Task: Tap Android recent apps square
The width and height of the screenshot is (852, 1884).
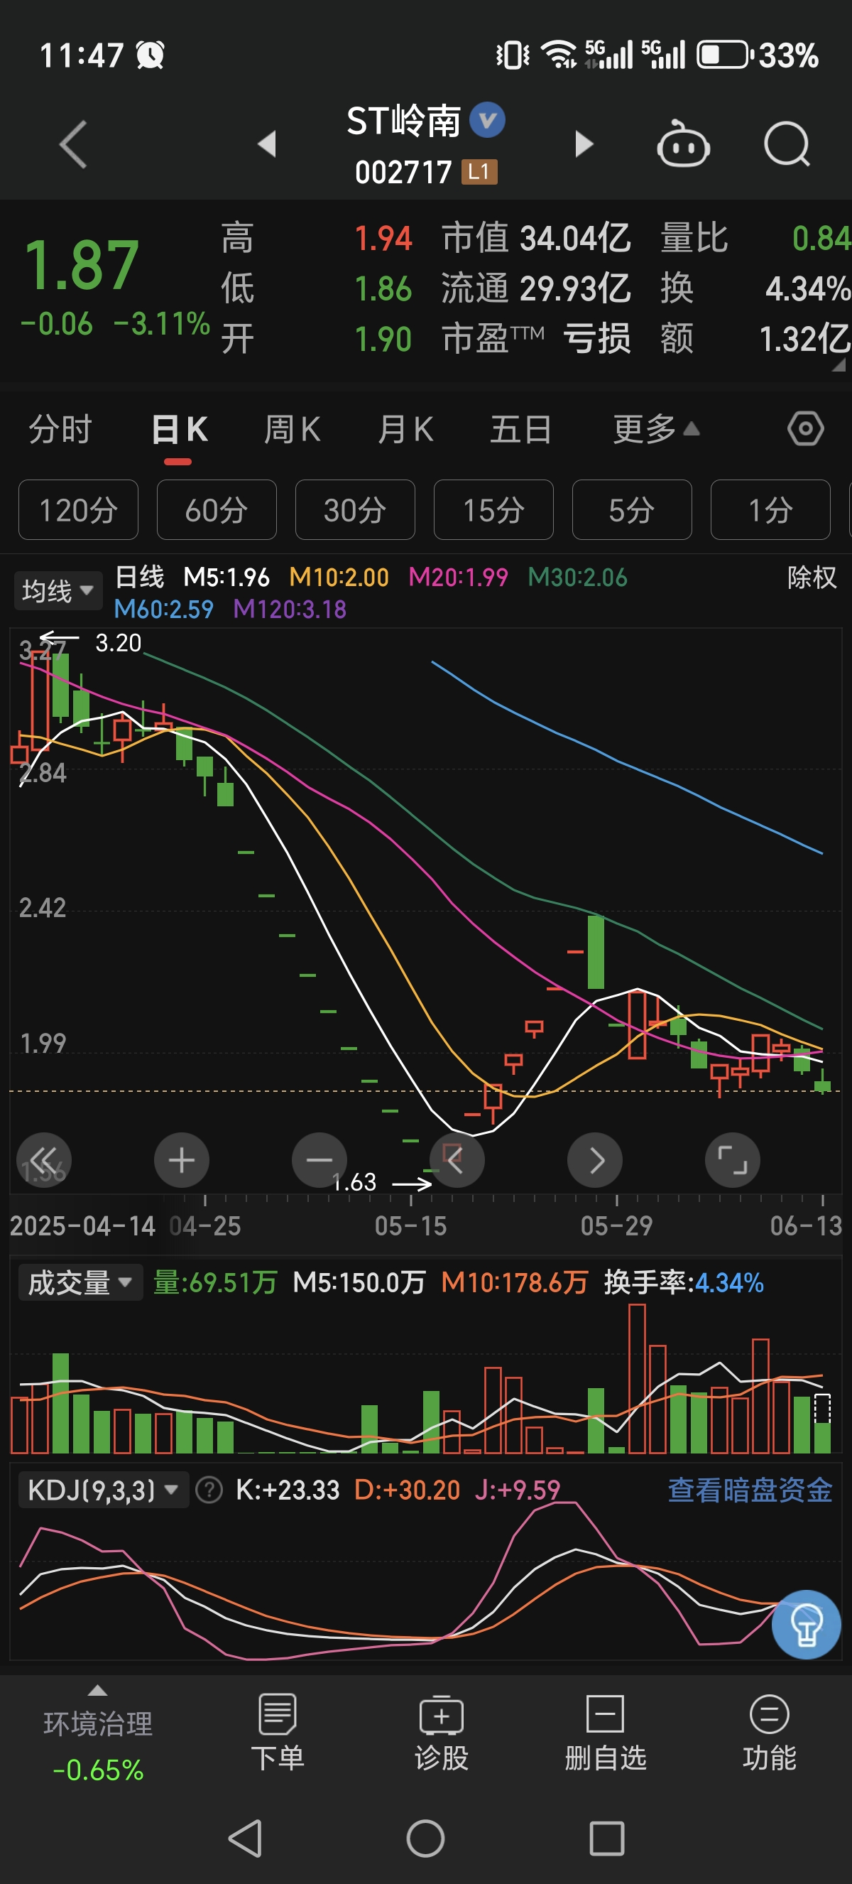Action: (606, 1838)
